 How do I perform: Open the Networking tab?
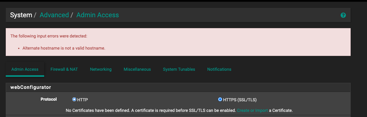point(101,69)
